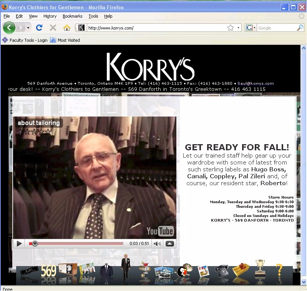Click the about tailoring video title
This screenshot has height=291, width=307.
point(39,123)
